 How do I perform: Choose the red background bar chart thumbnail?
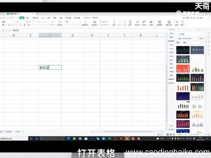point(183,68)
